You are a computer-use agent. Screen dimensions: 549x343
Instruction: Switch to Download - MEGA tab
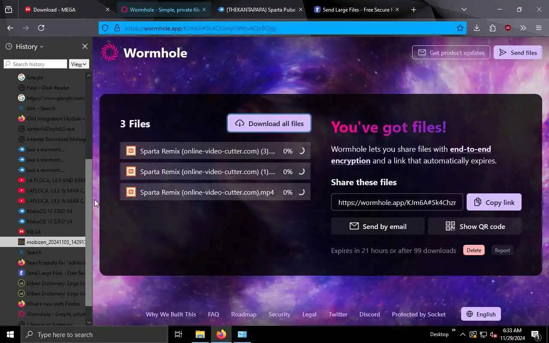[66, 9]
